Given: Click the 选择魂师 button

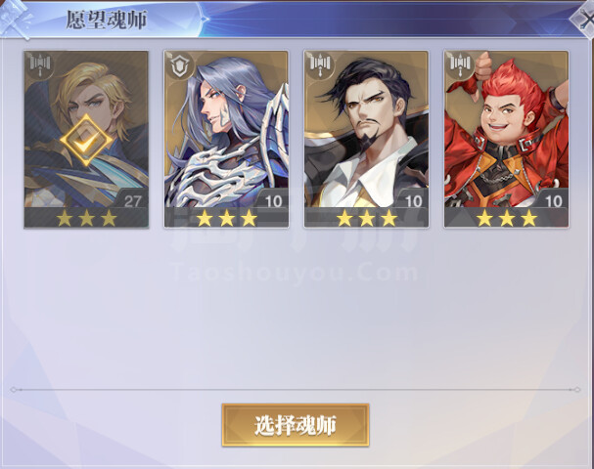Looking at the screenshot, I should [296, 425].
